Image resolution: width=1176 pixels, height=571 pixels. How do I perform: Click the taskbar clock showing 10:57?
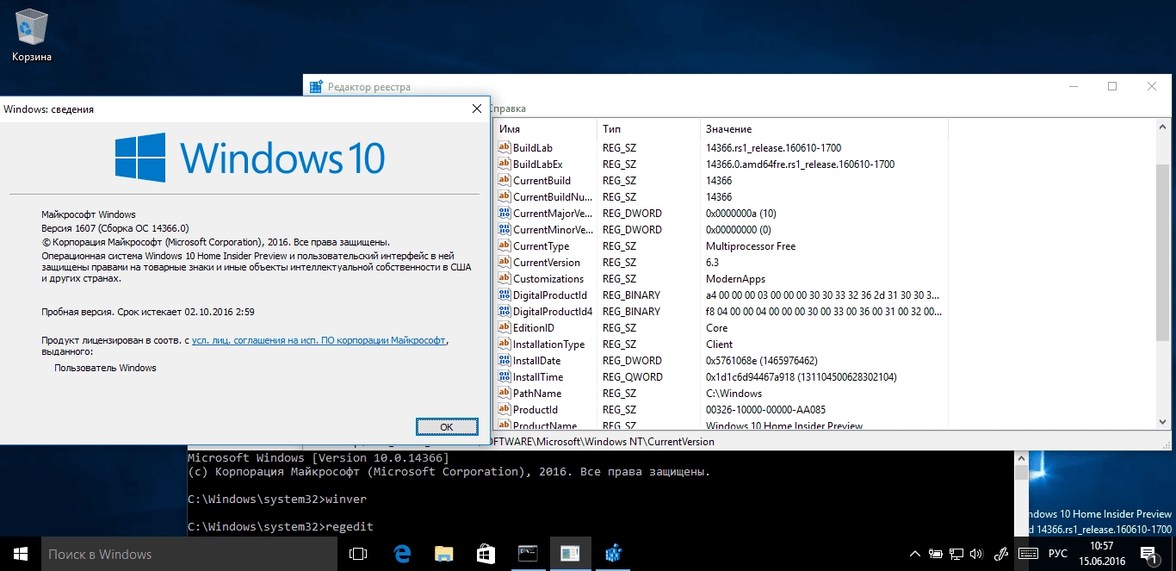pos(1102,554)
